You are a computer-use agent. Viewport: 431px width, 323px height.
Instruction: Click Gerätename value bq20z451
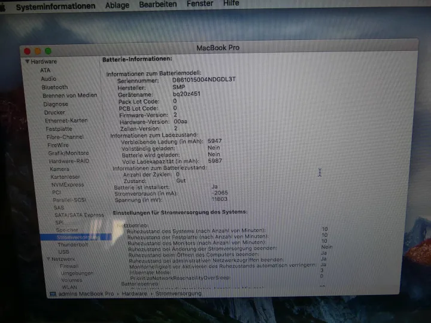(x=187, y=94)
